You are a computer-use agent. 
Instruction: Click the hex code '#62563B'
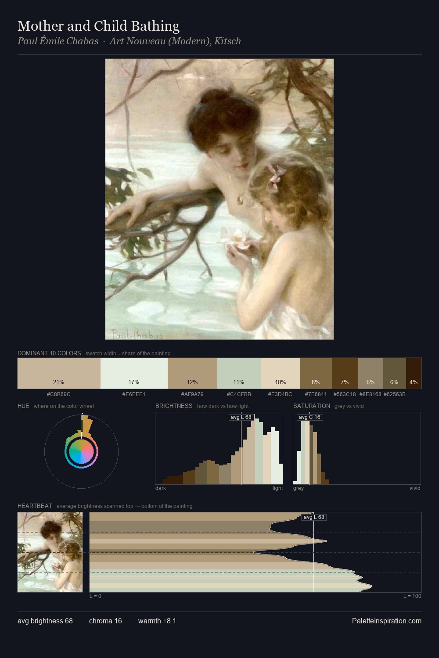coord(395,394)
